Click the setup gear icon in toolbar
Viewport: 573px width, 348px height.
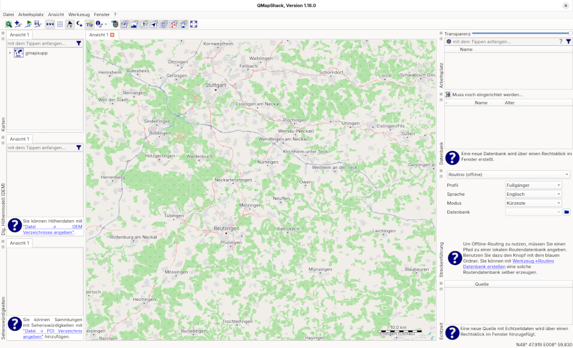click(x=115, y=24)
